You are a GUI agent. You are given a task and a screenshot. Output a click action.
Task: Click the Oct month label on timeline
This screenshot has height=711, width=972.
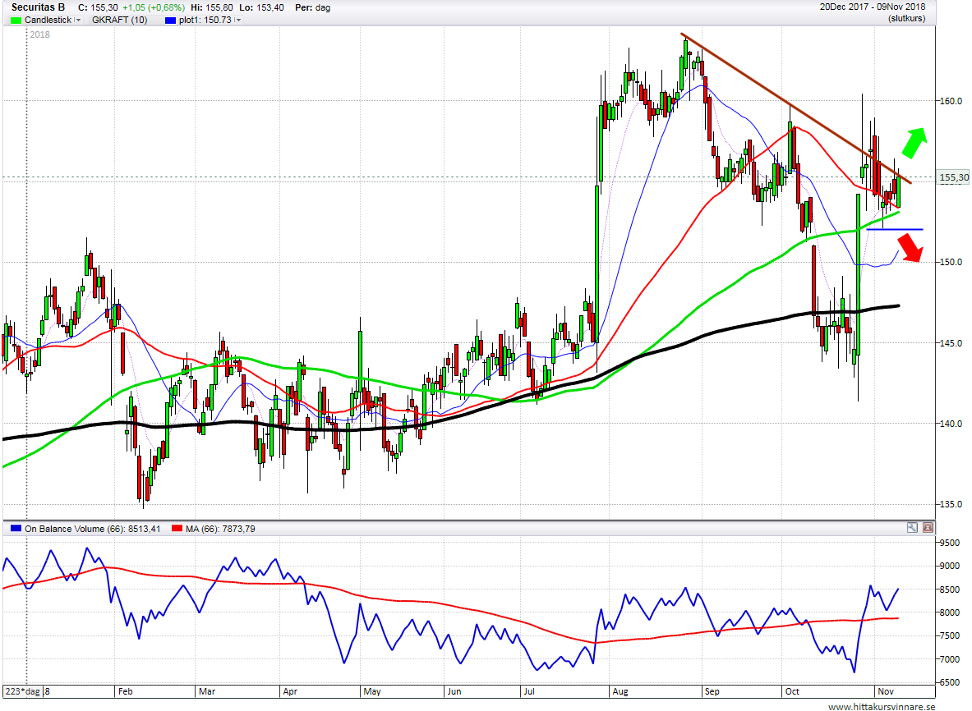point(792,691)
